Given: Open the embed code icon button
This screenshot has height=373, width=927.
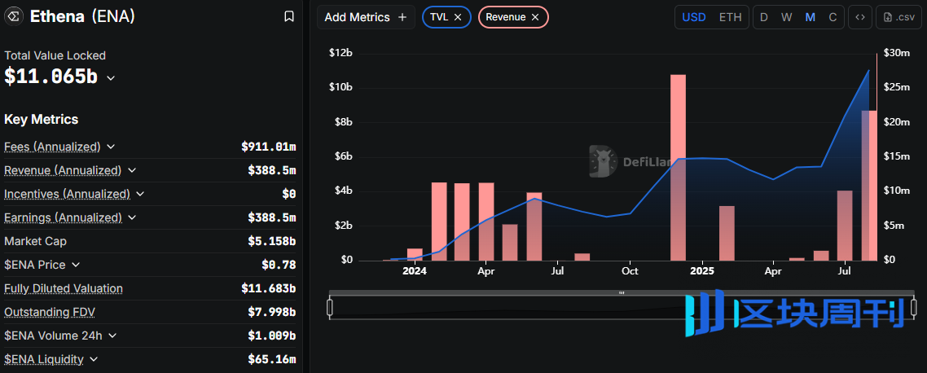Looking at the screenshot, I should pyautogui.click(x=860, y=17).
